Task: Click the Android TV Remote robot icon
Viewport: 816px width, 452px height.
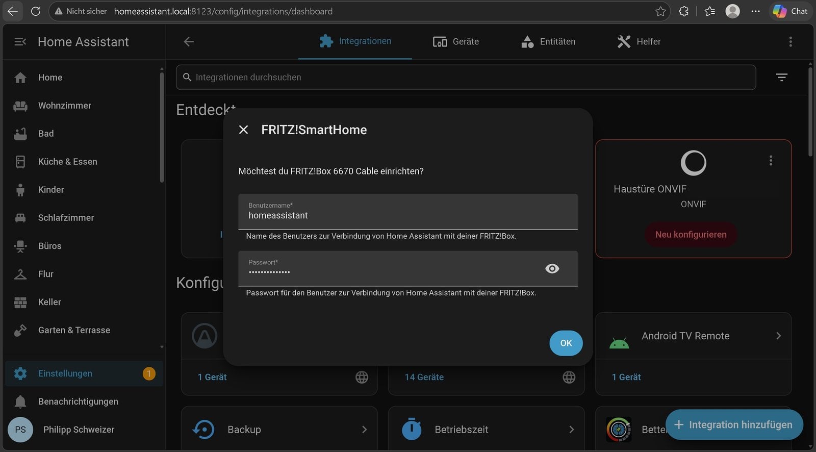Action: coord(619,343)
